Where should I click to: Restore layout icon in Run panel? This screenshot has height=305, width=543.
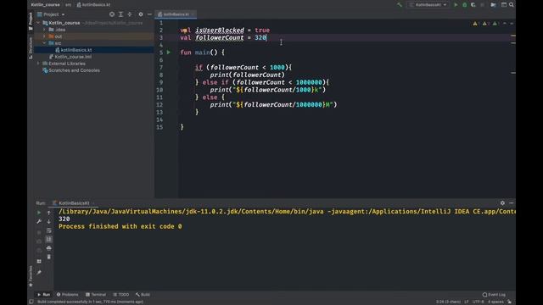coord(39,261)
